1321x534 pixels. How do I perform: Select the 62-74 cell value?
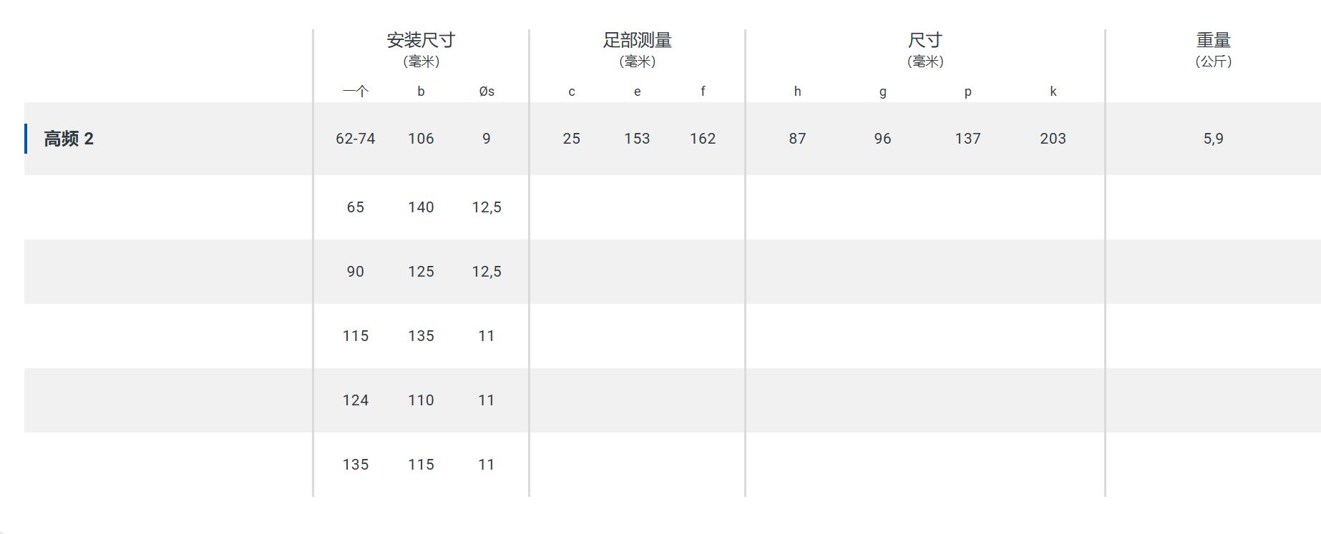tap(355, 139)
